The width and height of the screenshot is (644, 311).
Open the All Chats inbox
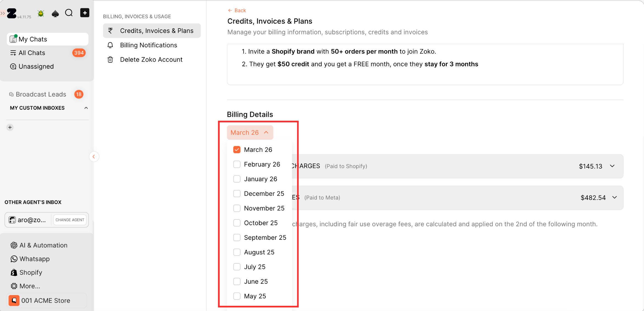(32, 53)
